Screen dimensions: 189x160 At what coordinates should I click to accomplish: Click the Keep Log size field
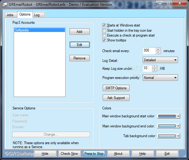click(x=147, y=68)
